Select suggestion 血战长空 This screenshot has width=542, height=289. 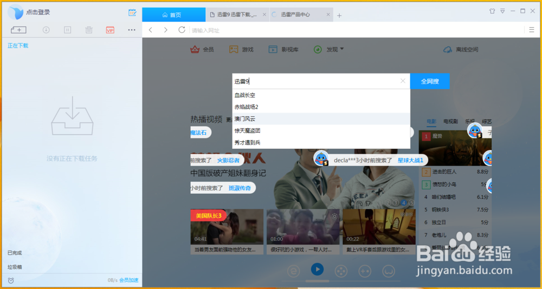(321, 95)
